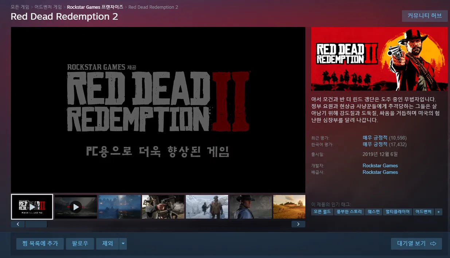The width and height of the screenshot is (450, 258).
Task: Click the Rockstar Games developer link
Action: coord(380,165)
